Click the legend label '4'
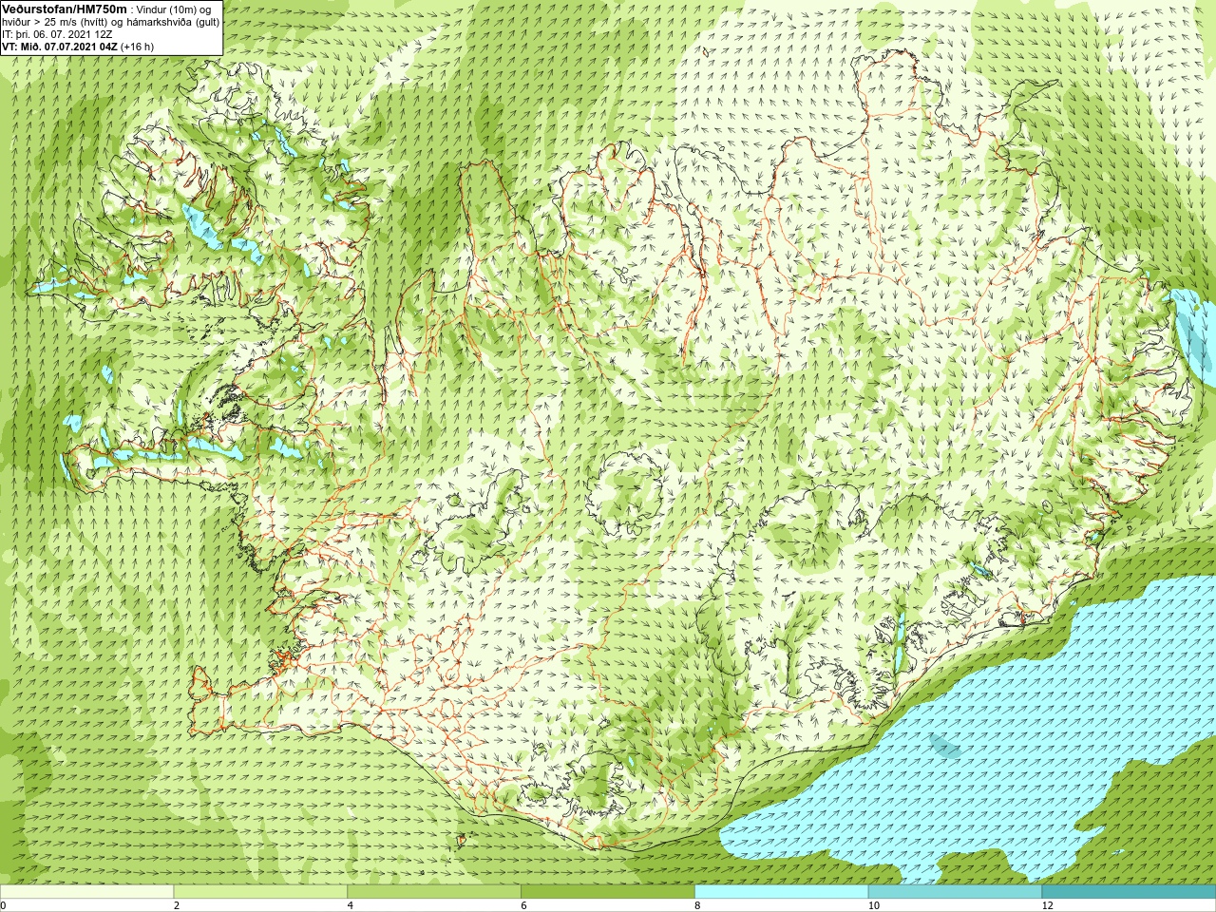The height and width of the screenshot is (912, 1216). point(351,905)
